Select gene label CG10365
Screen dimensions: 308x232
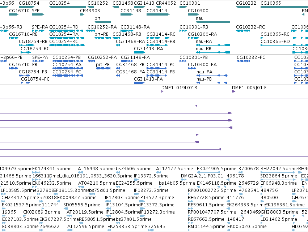pos(271,3)
